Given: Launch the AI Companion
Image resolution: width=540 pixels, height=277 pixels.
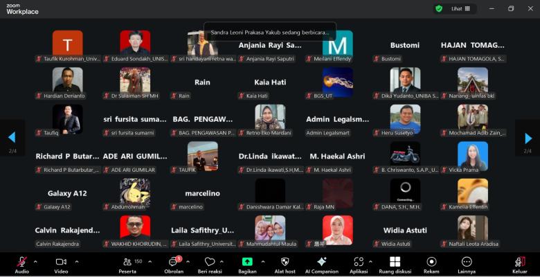Looking at the screenshot, I should [321, 262].
